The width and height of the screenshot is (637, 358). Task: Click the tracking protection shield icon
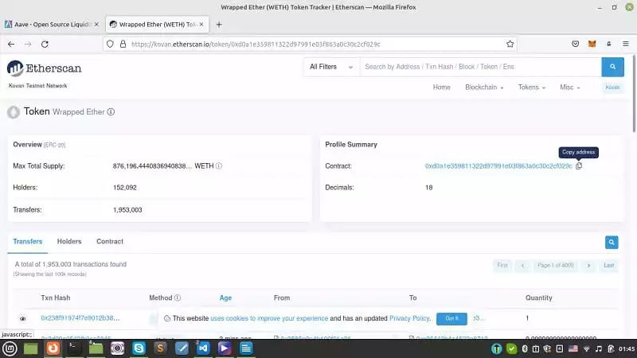tap(110, 44)
